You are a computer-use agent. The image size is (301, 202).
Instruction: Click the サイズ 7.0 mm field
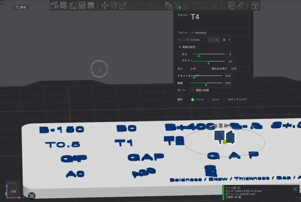click(x=198, y=40)
